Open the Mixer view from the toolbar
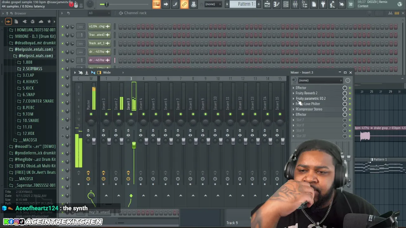 295,4
